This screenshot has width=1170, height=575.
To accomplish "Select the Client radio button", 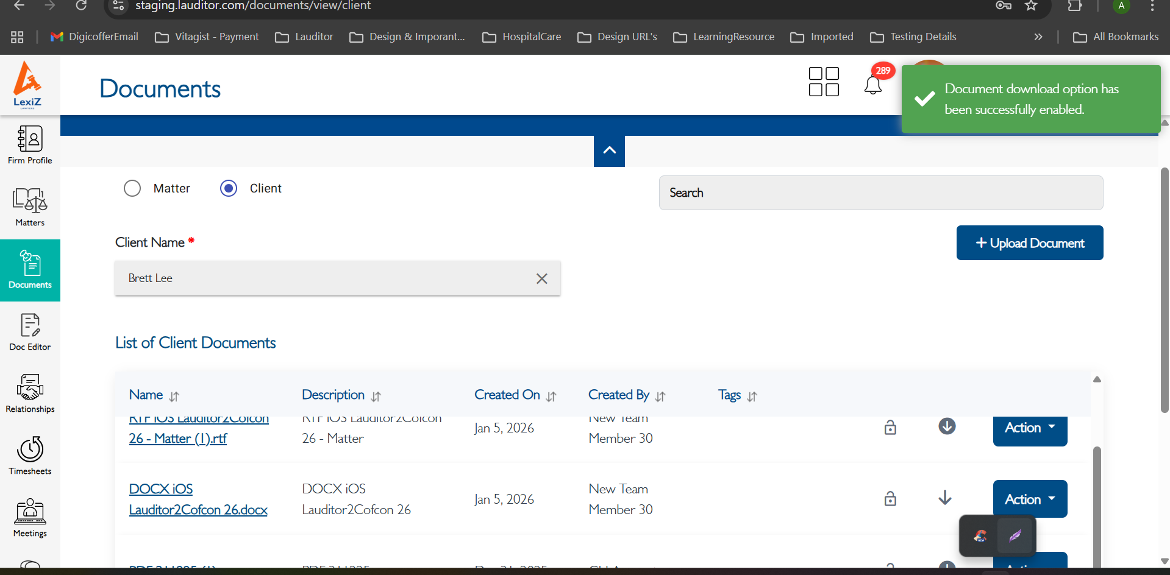I will [229, 188].
